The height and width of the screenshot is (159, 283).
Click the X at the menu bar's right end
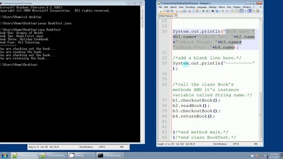[x=260, y=7]
